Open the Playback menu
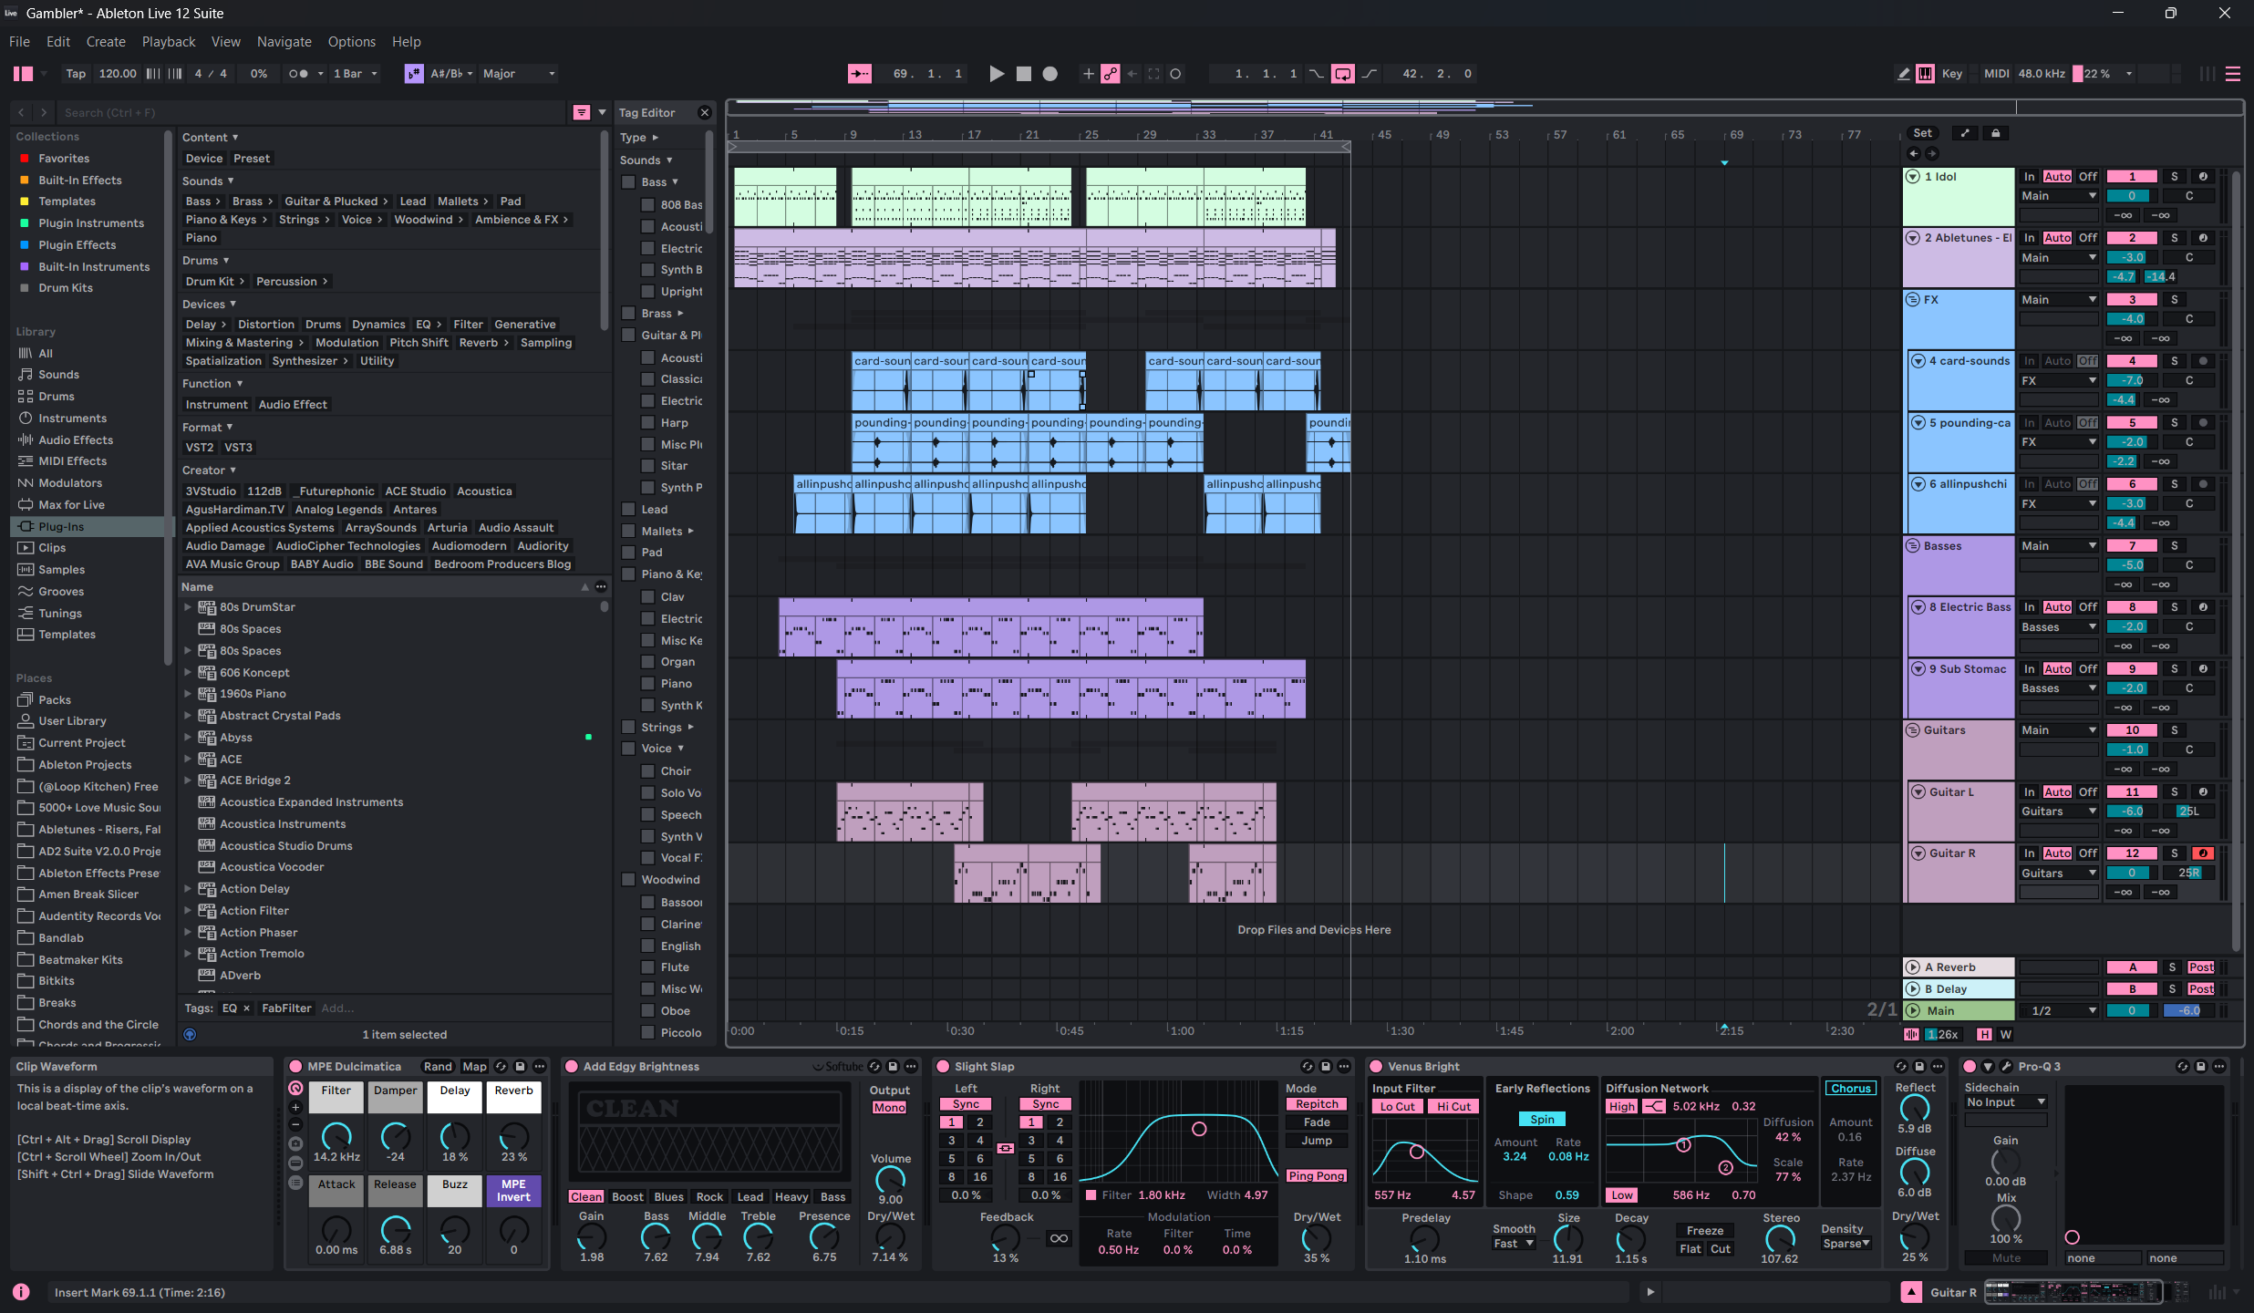Image resolution: width=2254 pixels, height=1313 pixels. click(168, 42)
